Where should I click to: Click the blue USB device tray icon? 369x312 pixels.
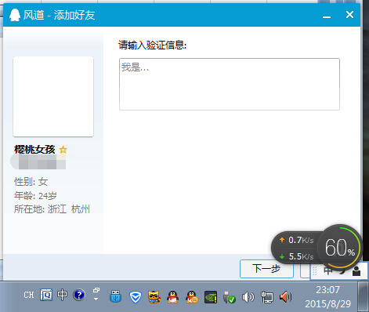(115, 296)
